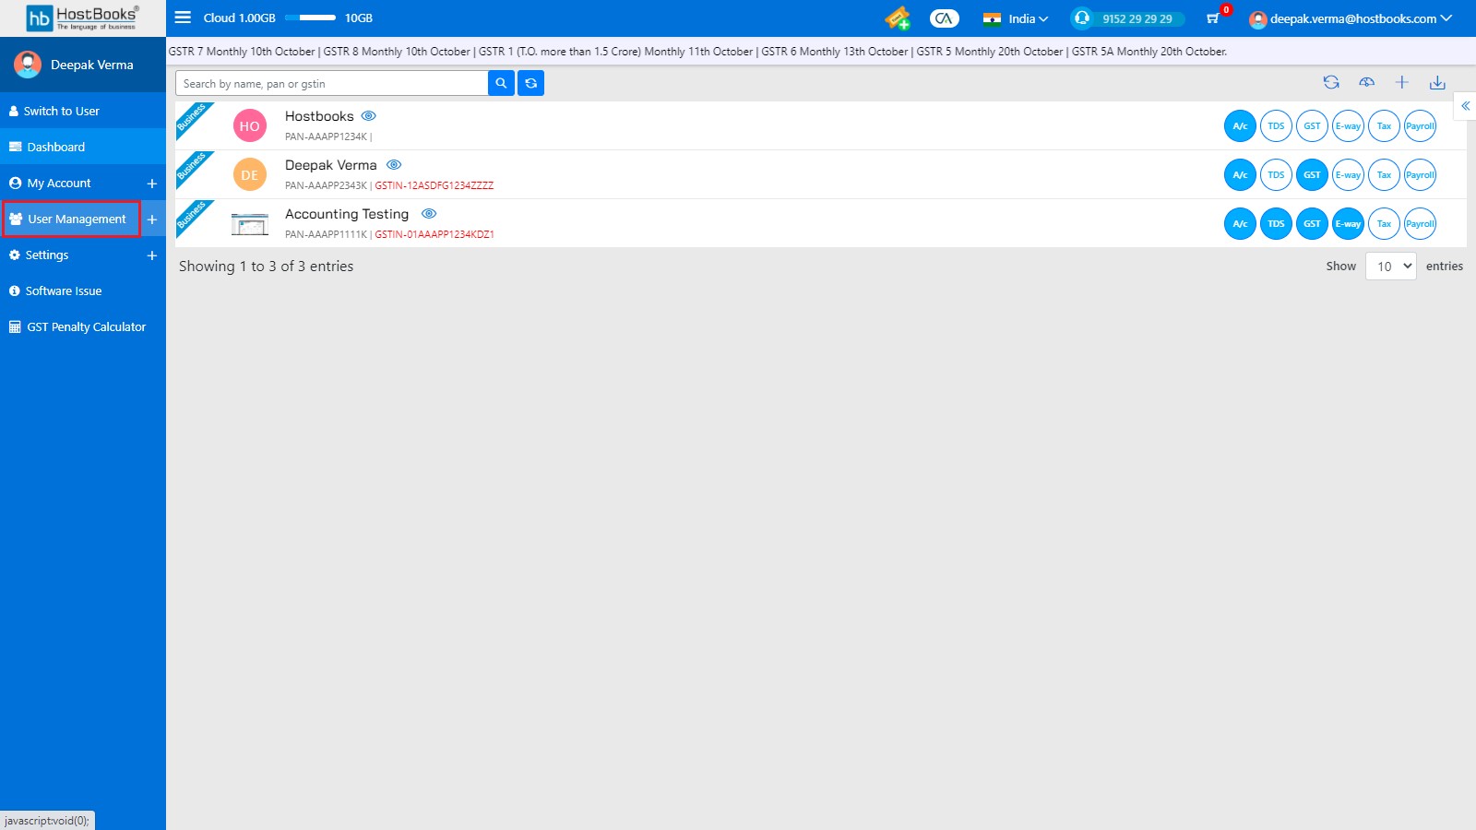Viewport: 1476px width, 830px height.
Task: Open GST module for Hostbooks
Action: pyautogui.click(x=1312, y=126)
